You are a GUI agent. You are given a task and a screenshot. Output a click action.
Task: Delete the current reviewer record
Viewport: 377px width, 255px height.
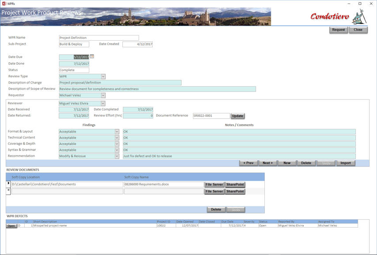306,163
